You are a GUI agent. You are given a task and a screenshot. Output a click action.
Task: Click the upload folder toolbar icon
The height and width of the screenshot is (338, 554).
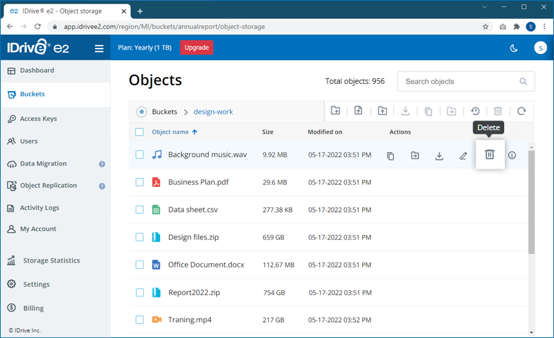(x=382, y=111)
